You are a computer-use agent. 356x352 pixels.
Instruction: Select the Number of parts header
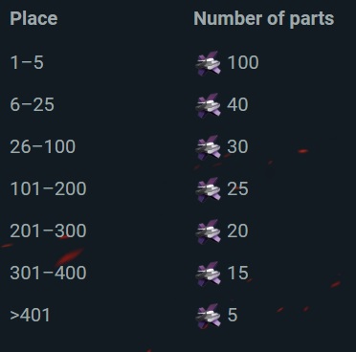[264, 19]
